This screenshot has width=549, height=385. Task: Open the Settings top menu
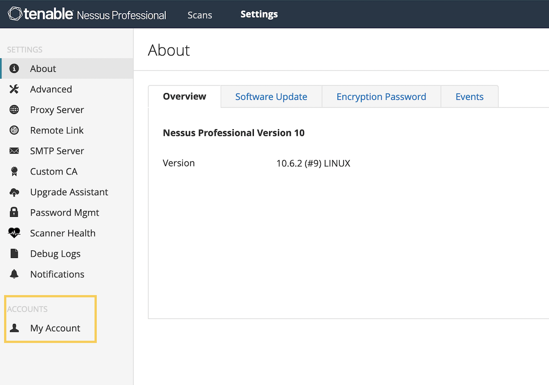coord(259,14)
